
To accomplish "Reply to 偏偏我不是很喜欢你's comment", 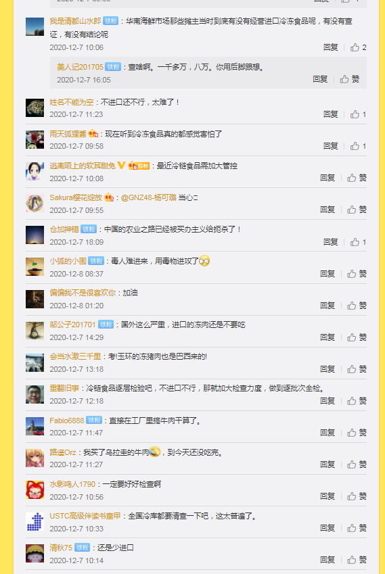I will tap(327, 306).
